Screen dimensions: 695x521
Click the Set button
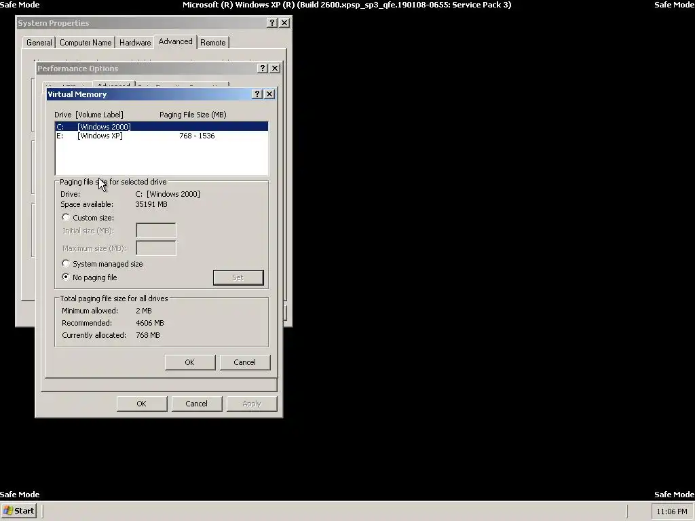pos(238,277)
